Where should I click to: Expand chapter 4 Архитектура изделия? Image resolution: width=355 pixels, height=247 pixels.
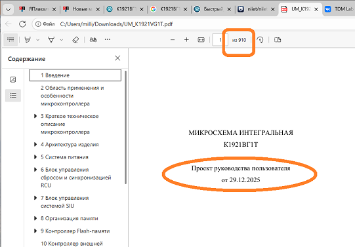[35, 144]
